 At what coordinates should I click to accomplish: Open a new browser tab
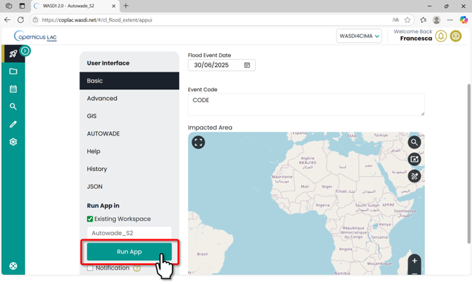pyautogui.click(x=126, y=5)
